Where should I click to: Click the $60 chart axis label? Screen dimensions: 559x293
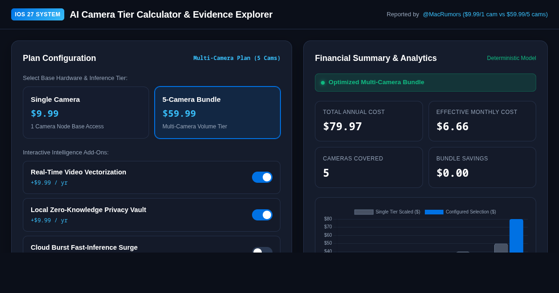[x=328, y=235]
